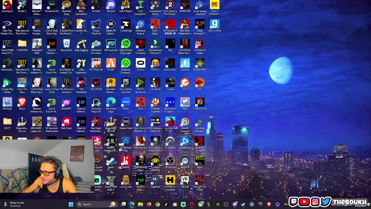
Task: Open the RV There Yet shortcut
Action: (x=96, y=65)
